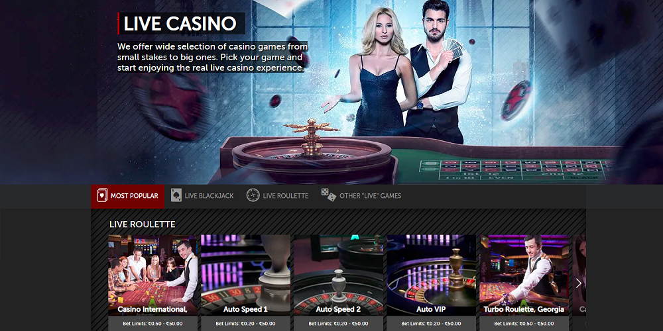The width and height of the screenshot is (663, 331).
Task: Click the dice icon for Other Live Games
Action: 329,195
